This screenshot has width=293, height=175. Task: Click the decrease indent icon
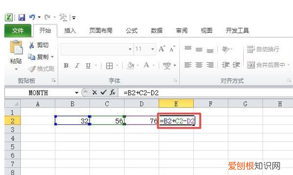[x=226, y=65]
